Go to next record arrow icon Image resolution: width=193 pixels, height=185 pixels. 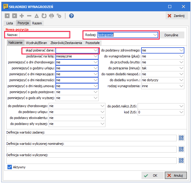15,16
